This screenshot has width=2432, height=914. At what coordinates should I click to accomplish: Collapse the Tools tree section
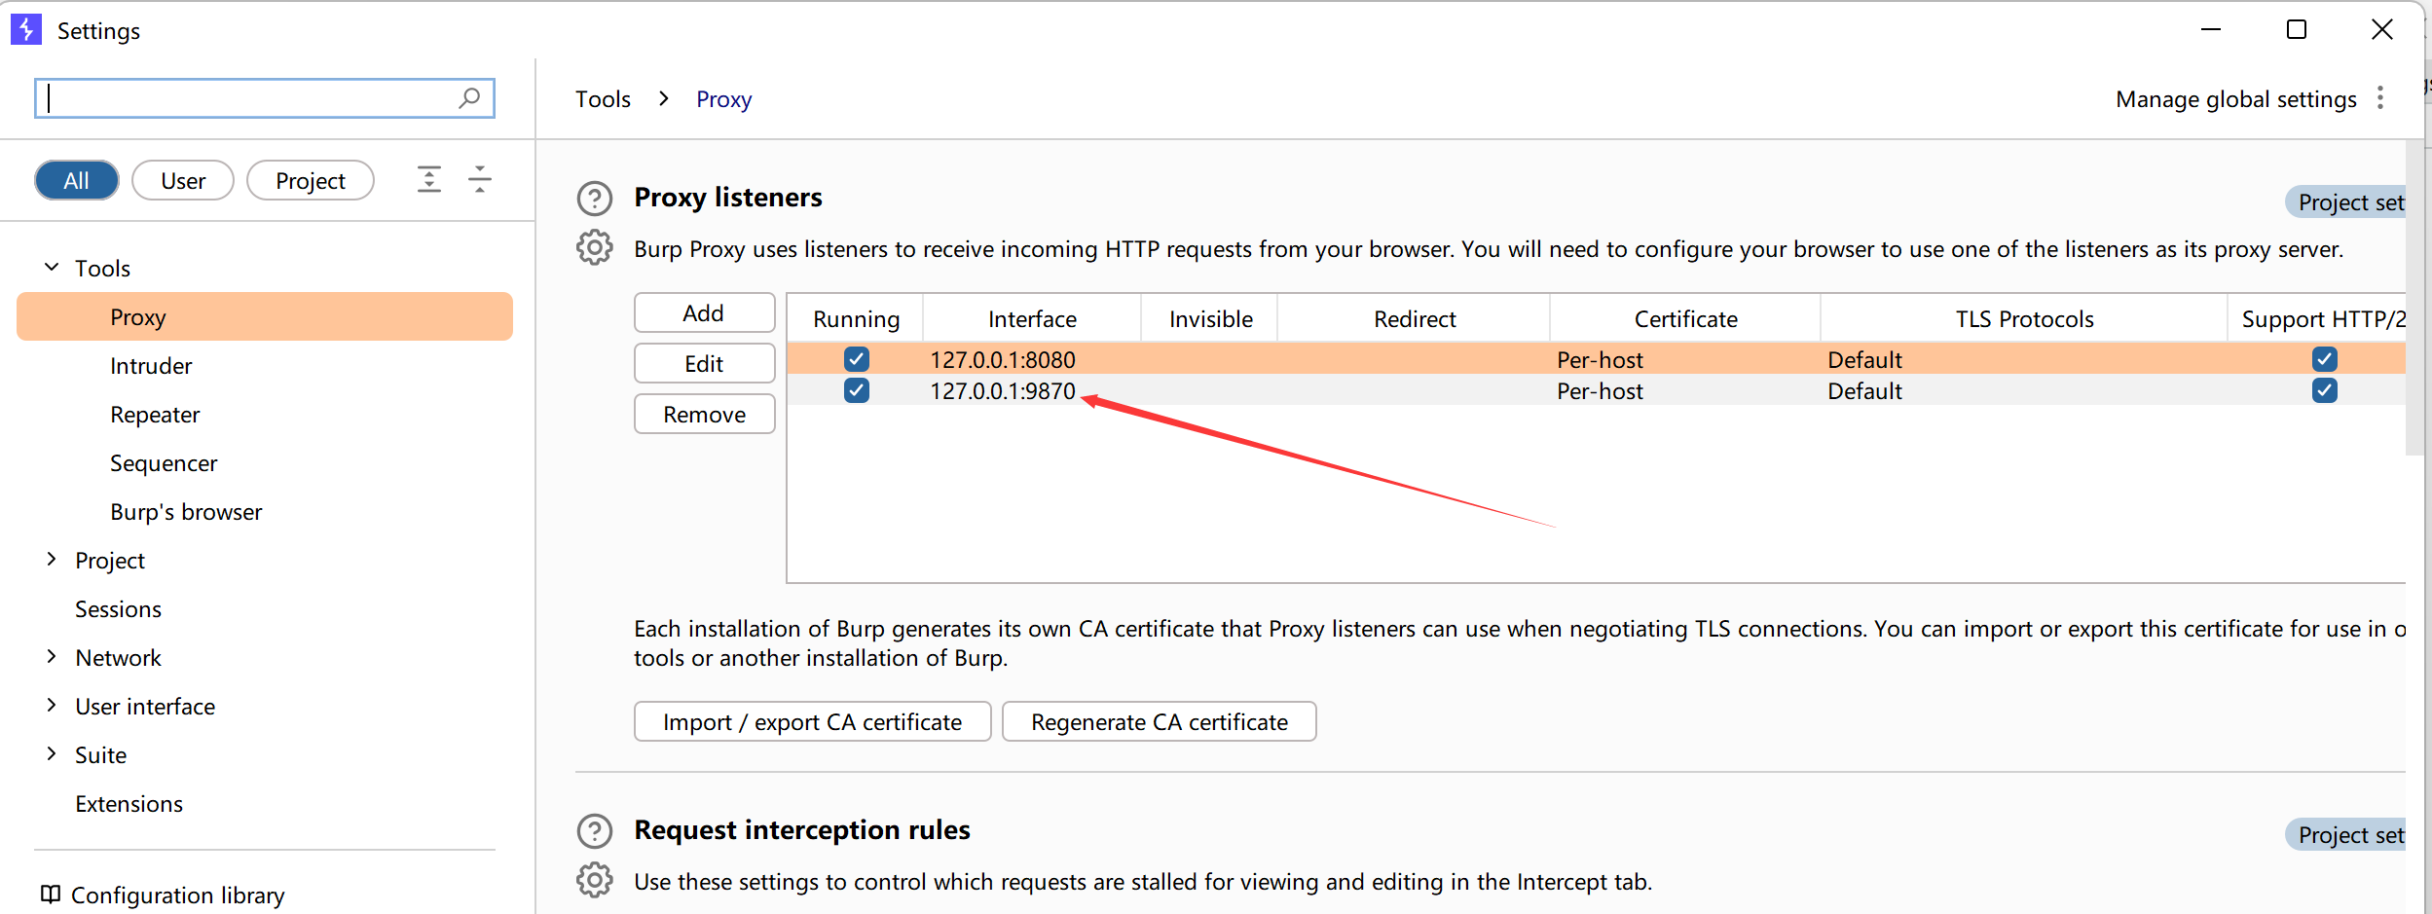tap(52, 268)
